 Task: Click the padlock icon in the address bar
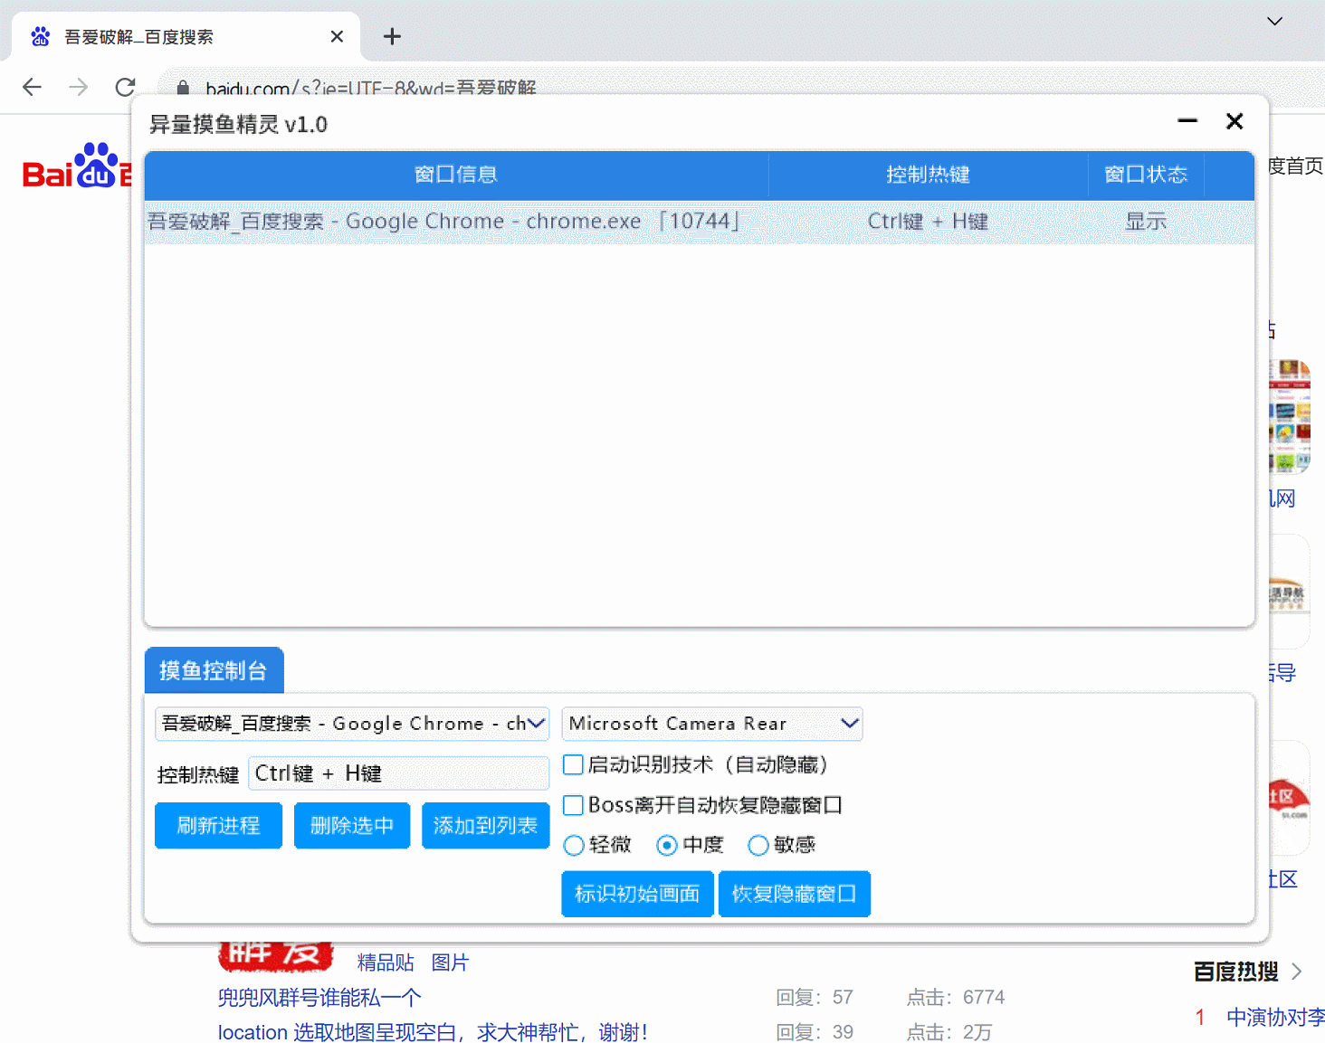(x=182, y=87)
